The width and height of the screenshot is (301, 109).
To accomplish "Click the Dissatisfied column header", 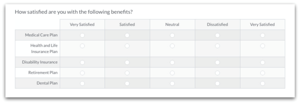I will tap(217, 25).
